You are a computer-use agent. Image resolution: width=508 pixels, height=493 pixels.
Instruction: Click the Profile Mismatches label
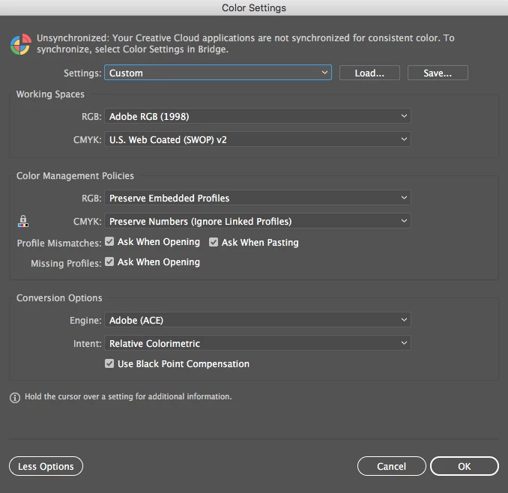coord(59,243)
